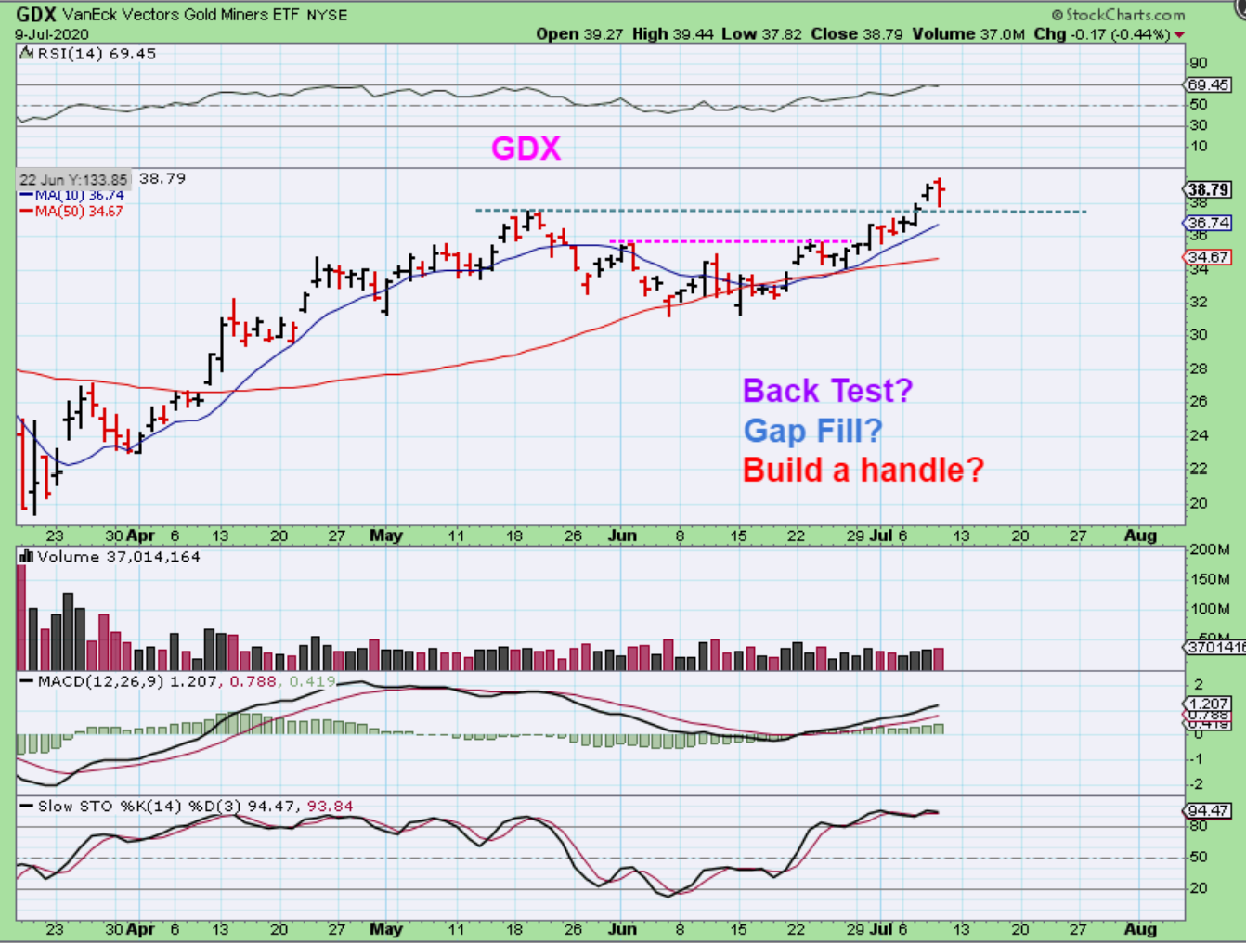Click the Close 38.79 header value
The image size is (1246, 943).
point(856,34)
